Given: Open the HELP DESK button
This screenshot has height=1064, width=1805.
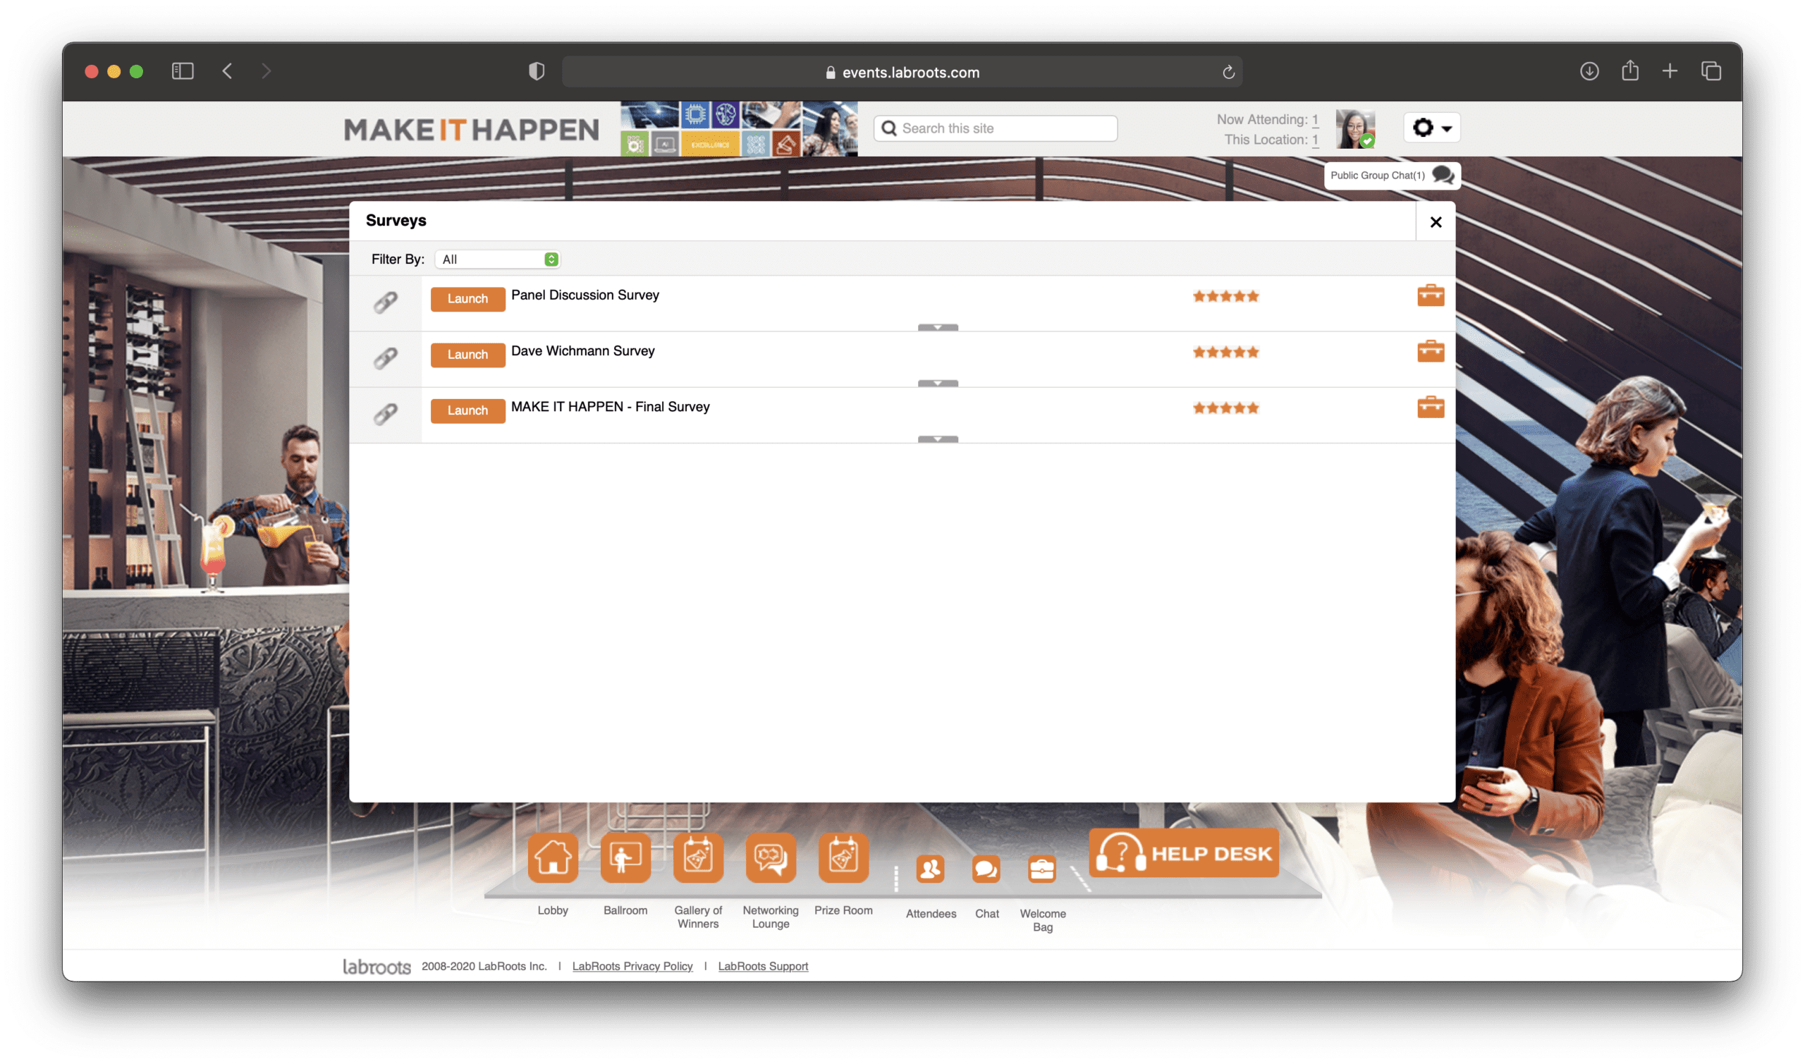Looking at the screenshot, I should [x=1184, y=853].
